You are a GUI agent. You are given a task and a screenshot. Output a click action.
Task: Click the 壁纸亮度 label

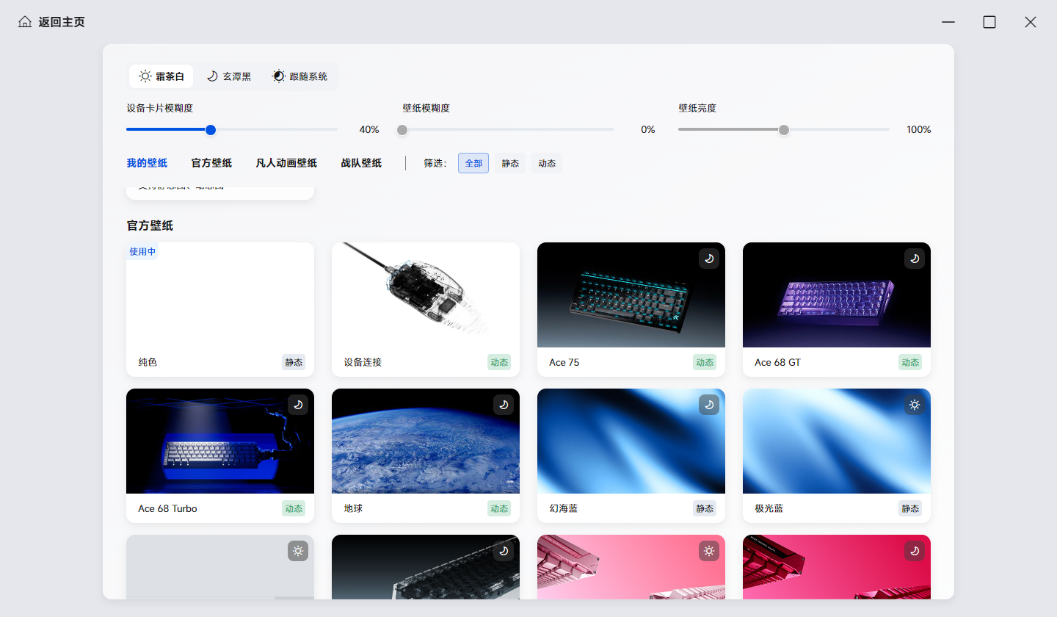click(697, 108)
